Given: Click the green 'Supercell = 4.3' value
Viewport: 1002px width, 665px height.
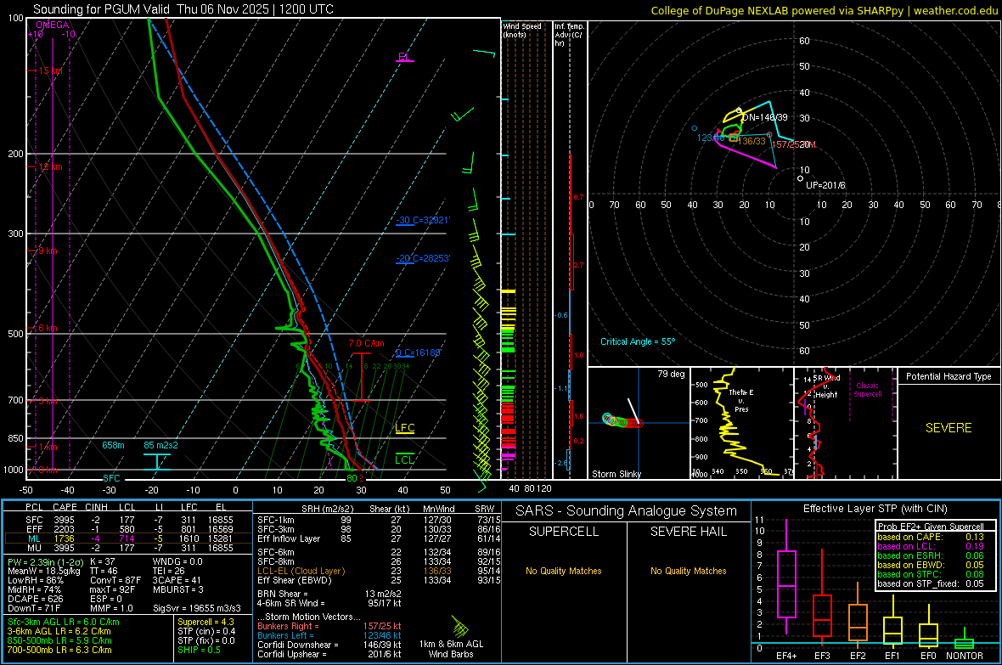Looking at the screenshot, I should point(205,622).
